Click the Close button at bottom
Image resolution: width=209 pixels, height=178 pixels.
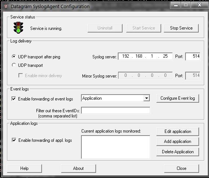[x=181, y=168]
